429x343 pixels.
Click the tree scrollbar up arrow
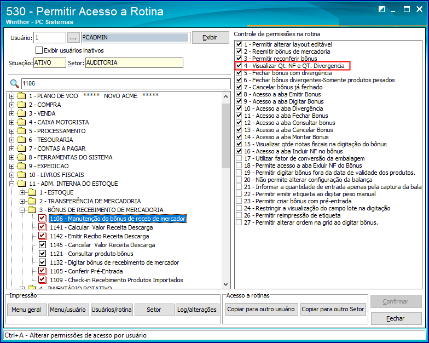(225, 96)
